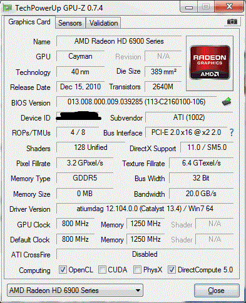246x303 pixels.
Task: Minimize the GPU-Z window
Action: 189,7
